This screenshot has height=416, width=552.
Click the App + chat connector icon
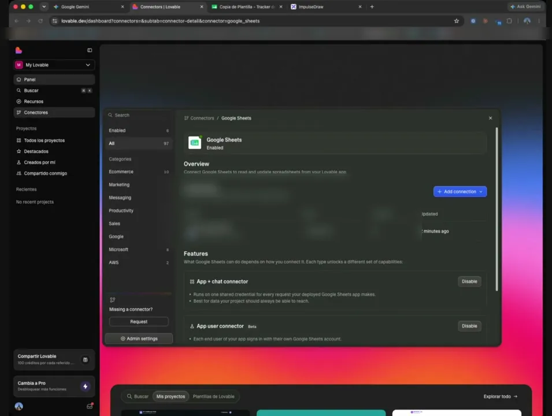[x=192, y=281]
